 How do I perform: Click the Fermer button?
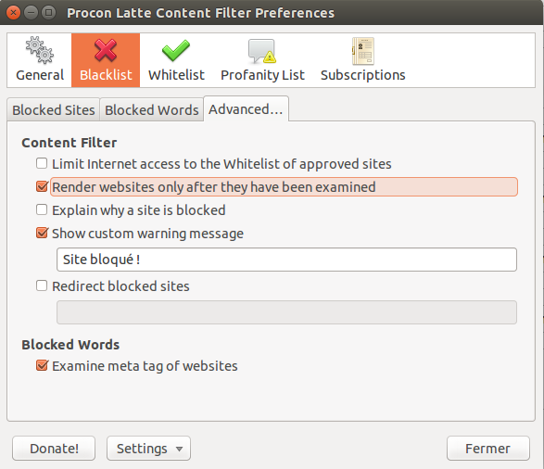[x=488, y=449]
